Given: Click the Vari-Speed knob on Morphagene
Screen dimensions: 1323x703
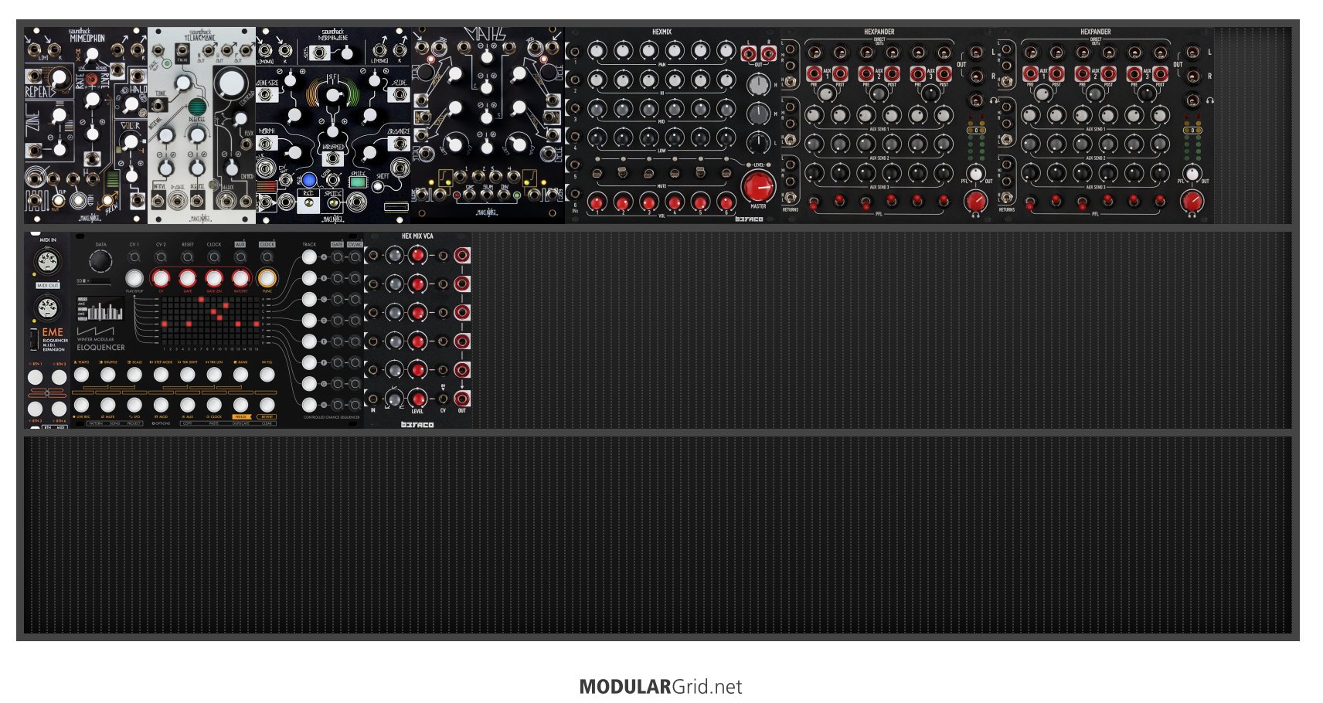Looking at the screenshot, I should point(332,95).
